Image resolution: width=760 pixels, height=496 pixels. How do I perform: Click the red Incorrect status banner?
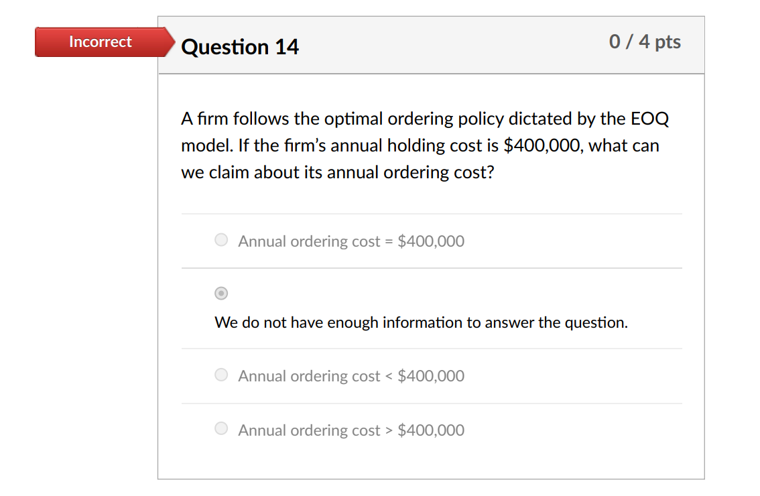click(x=99, y=42)
